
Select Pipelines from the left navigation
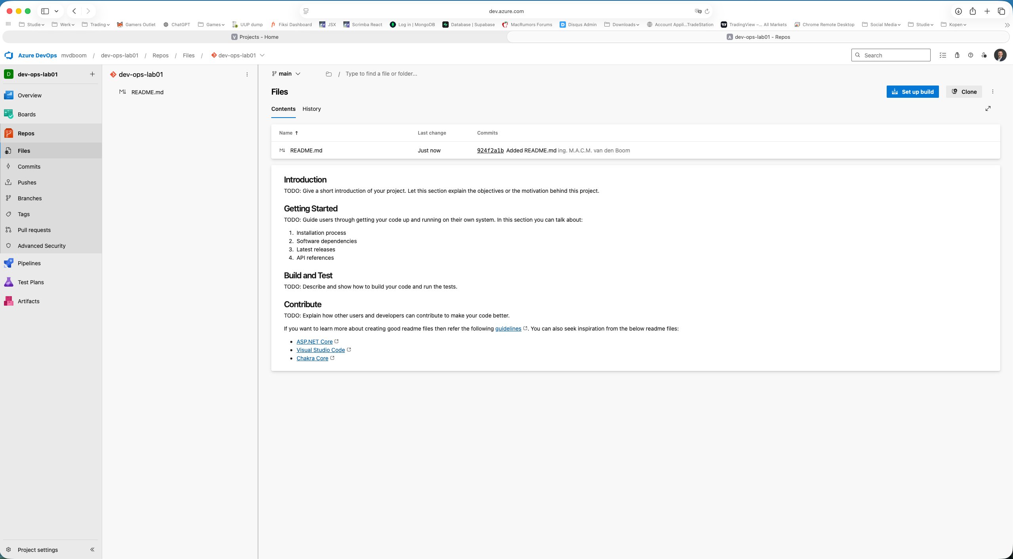(x=29, y=263)
